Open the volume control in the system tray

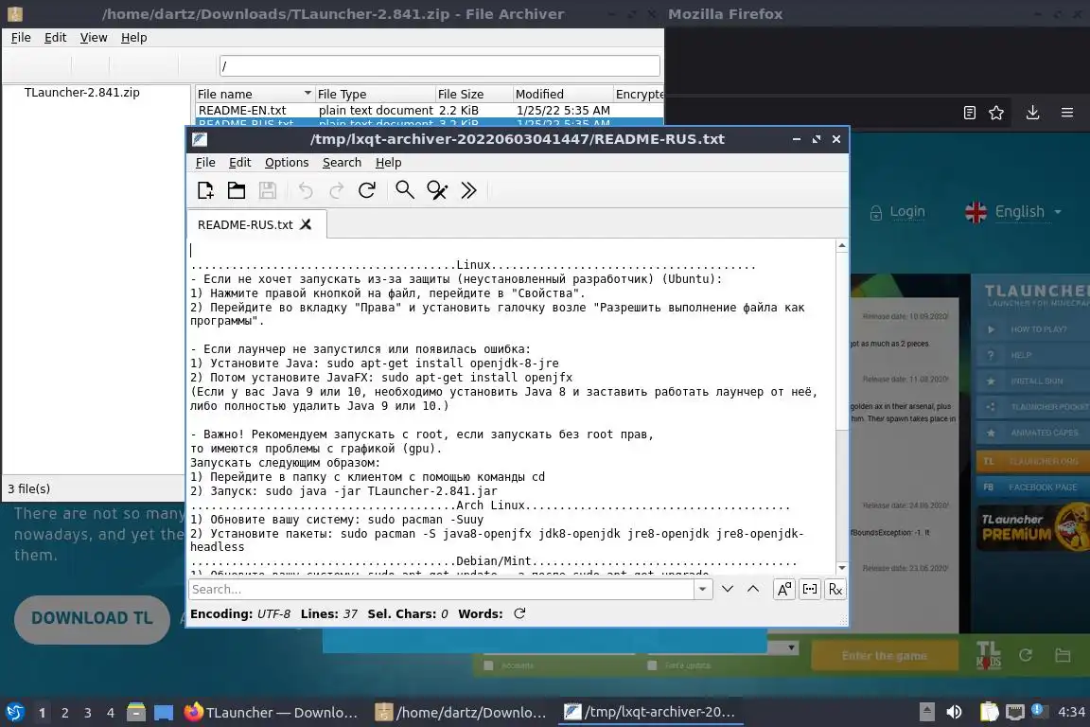coord(954,712)
